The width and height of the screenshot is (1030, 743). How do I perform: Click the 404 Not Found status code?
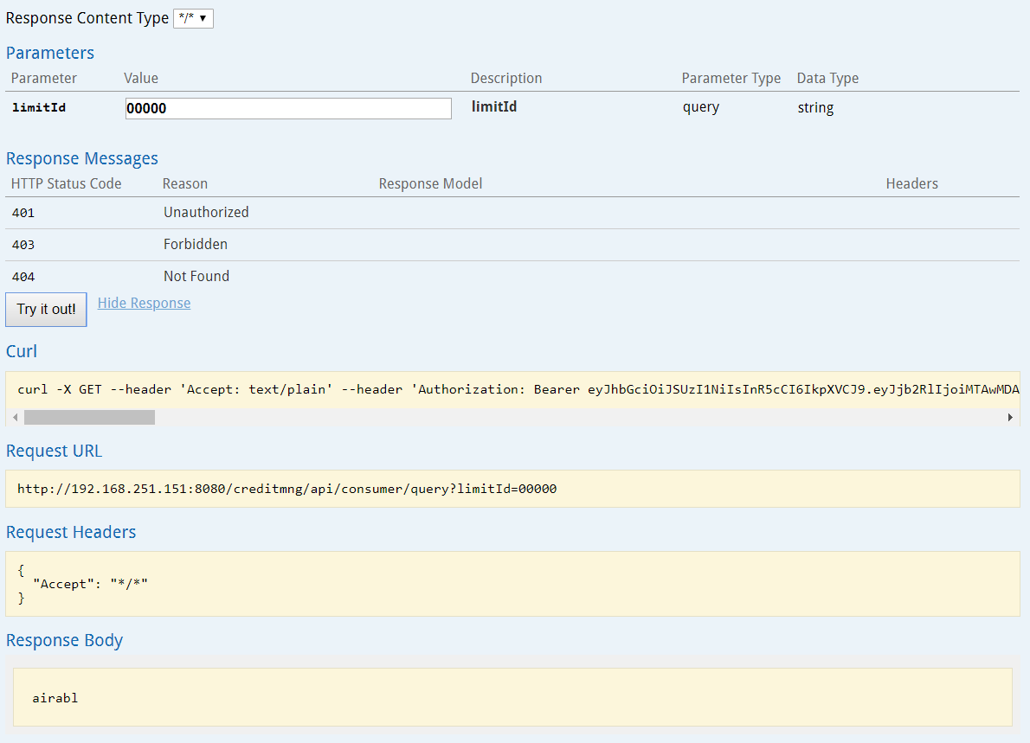tap(23, 277)
